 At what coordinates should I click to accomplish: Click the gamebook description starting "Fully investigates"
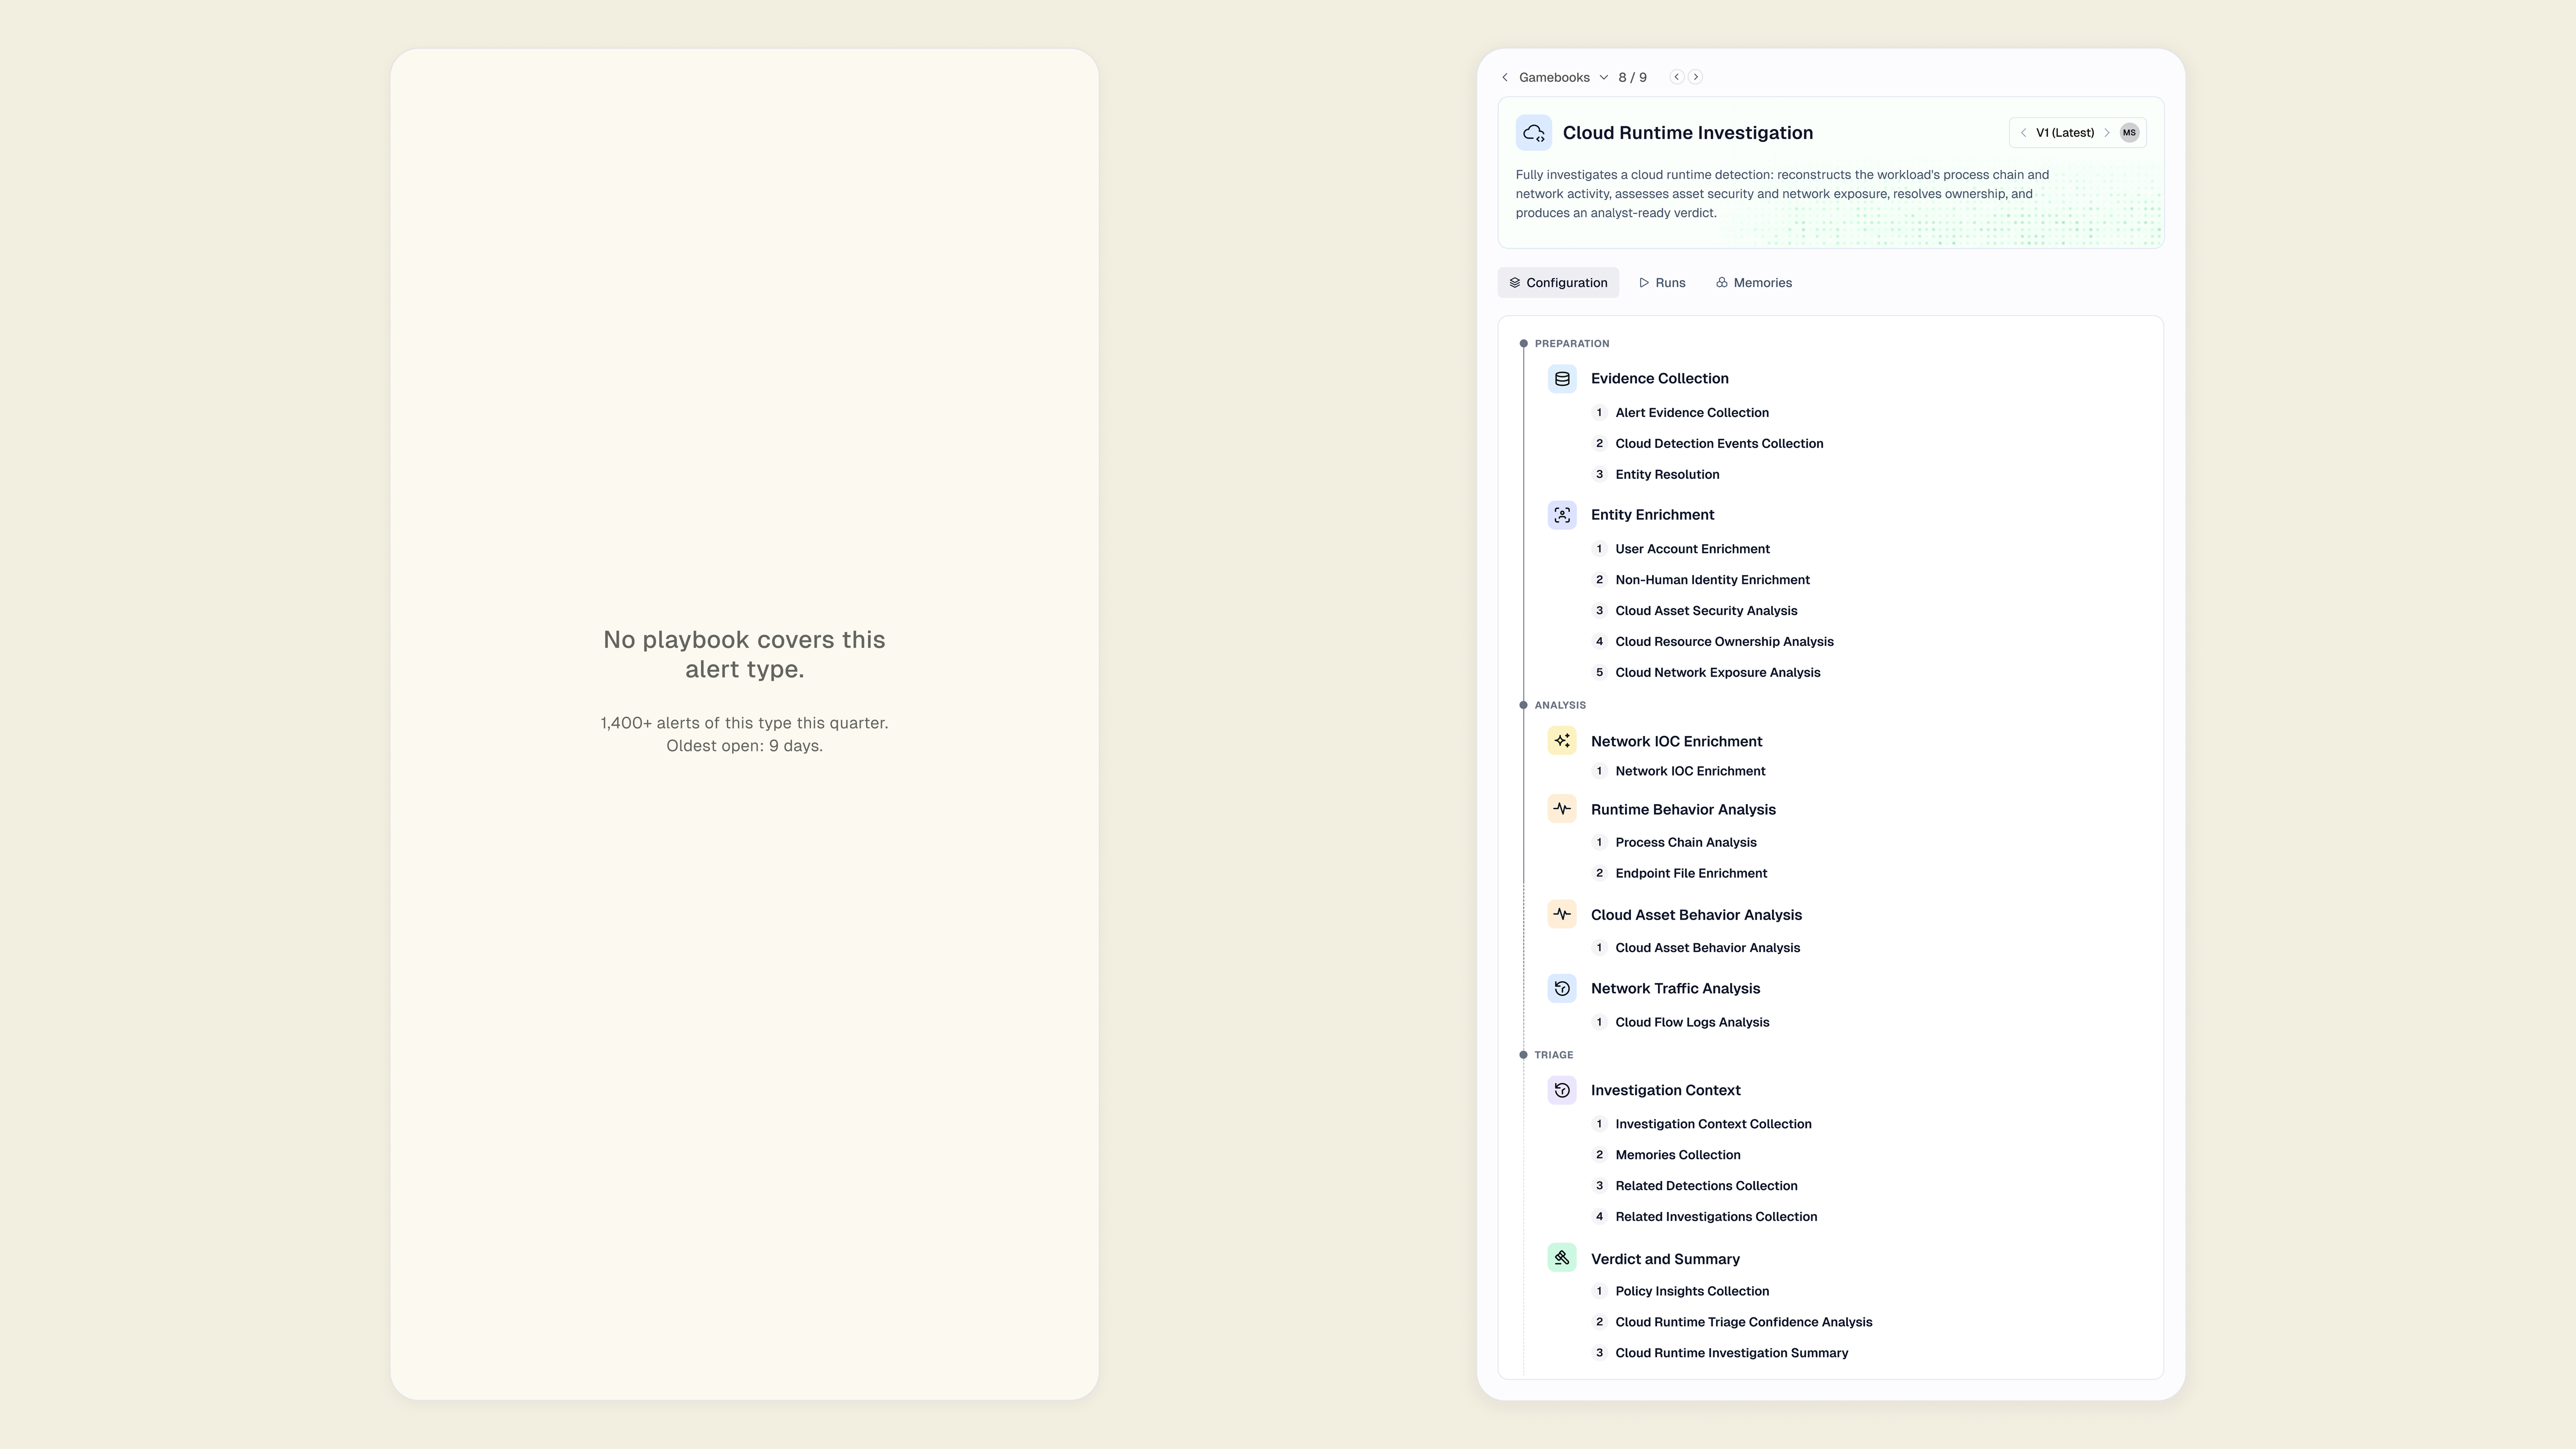[x=1782, y=194]
